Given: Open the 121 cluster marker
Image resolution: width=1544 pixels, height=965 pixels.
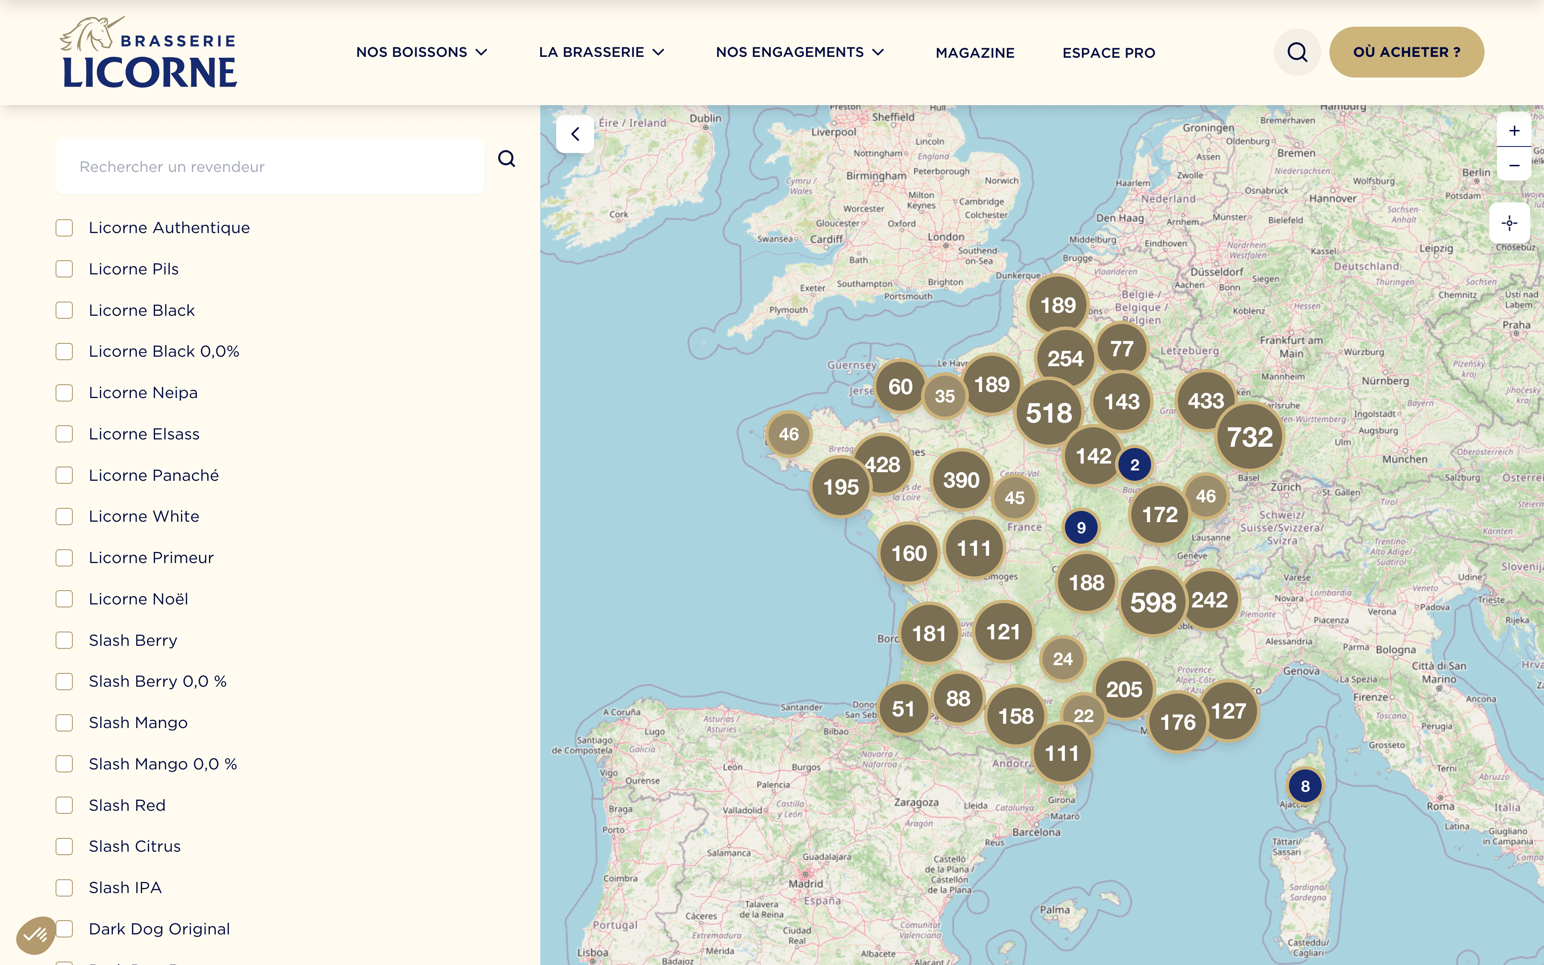Looking at the screenshot, I should click(1003, 632).
